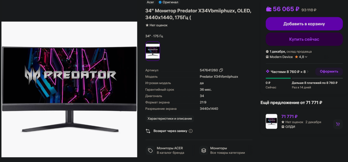Select the monitor variant thumbnail

tap(153, 51)
